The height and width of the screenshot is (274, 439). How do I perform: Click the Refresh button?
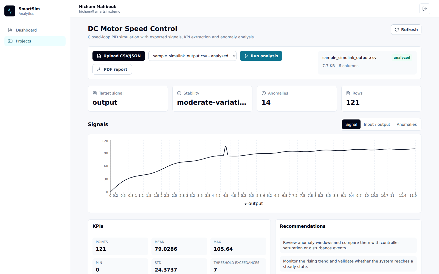click(406, 30)
